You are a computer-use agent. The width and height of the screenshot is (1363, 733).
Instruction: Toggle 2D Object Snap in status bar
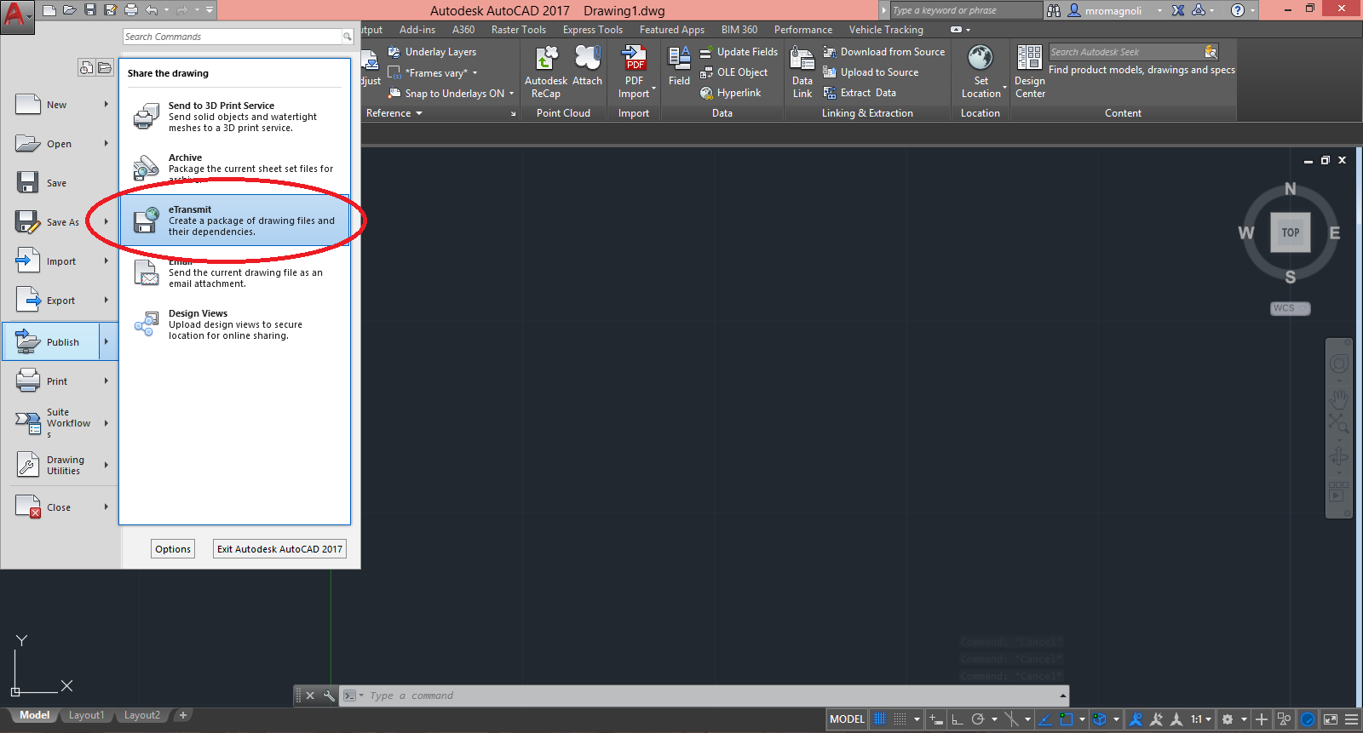click(x=1066, y=719)
